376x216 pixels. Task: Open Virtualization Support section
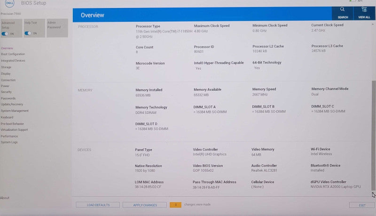[15, 130]
